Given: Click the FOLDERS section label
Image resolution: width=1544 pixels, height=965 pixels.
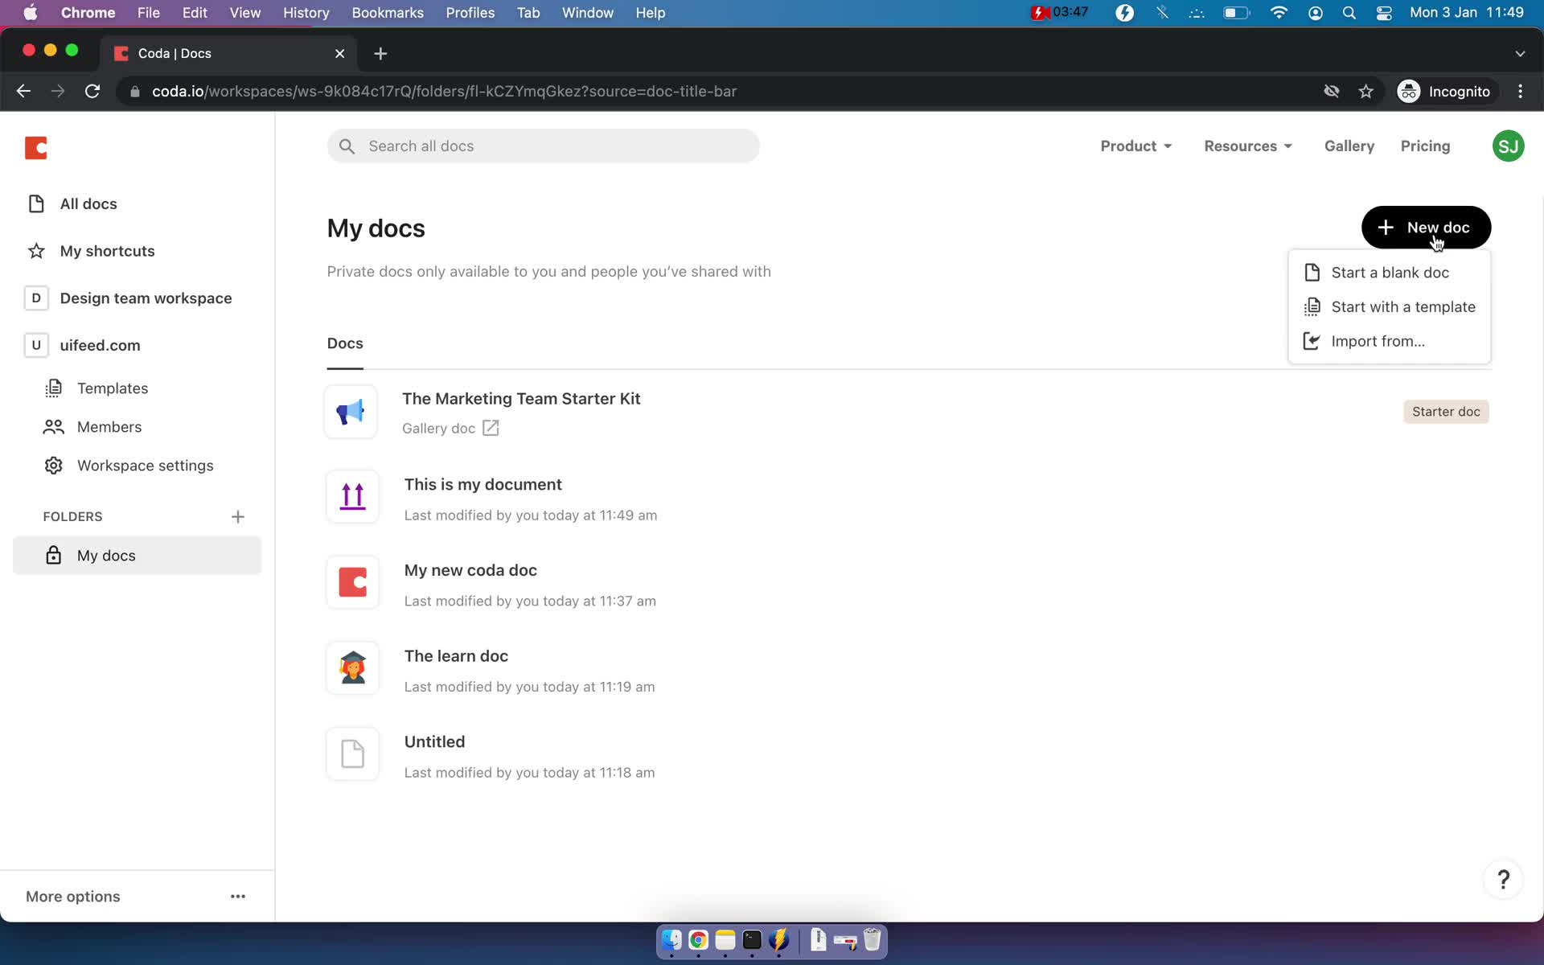Looking at the screenshot, I should (72, 516).
